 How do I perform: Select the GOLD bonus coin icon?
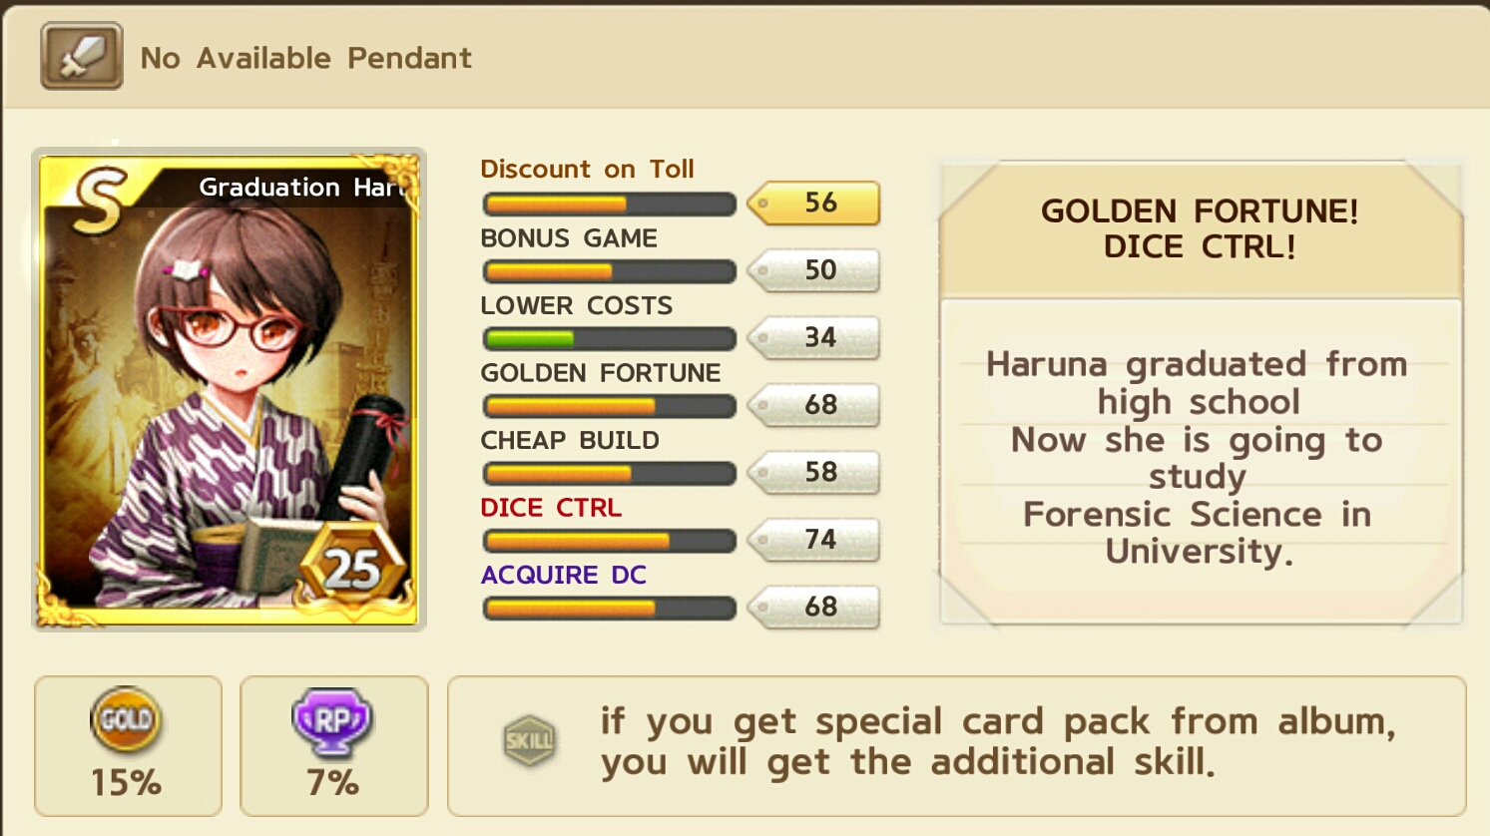tap(127, 719)
